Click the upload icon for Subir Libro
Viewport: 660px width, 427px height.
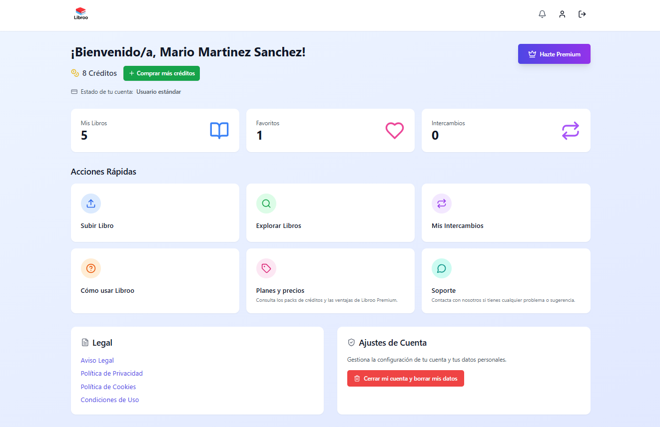pyautogui.click(x=91, y=204)
